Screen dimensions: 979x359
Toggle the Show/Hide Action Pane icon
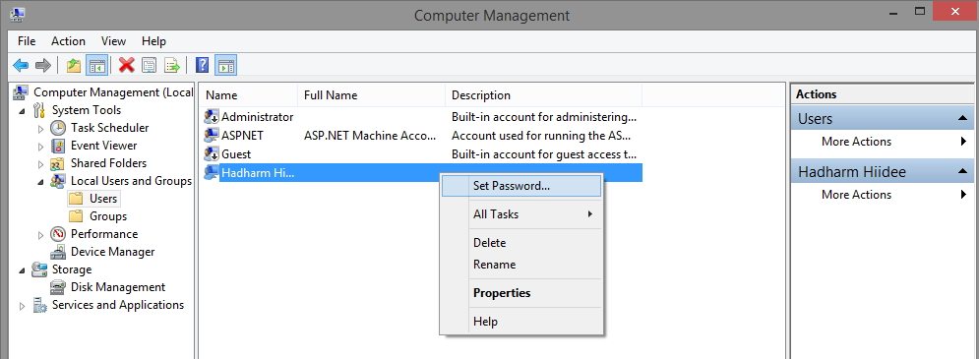coord(225,65)
